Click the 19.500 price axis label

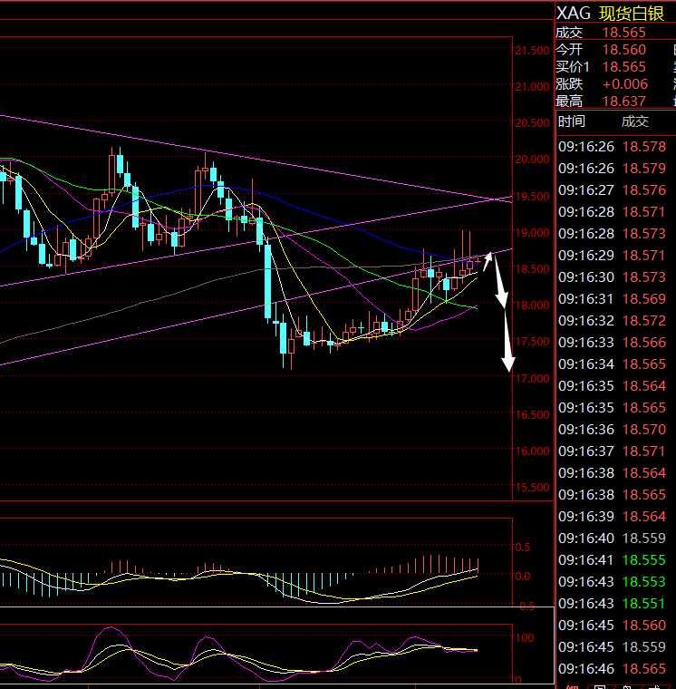[532, 196]
